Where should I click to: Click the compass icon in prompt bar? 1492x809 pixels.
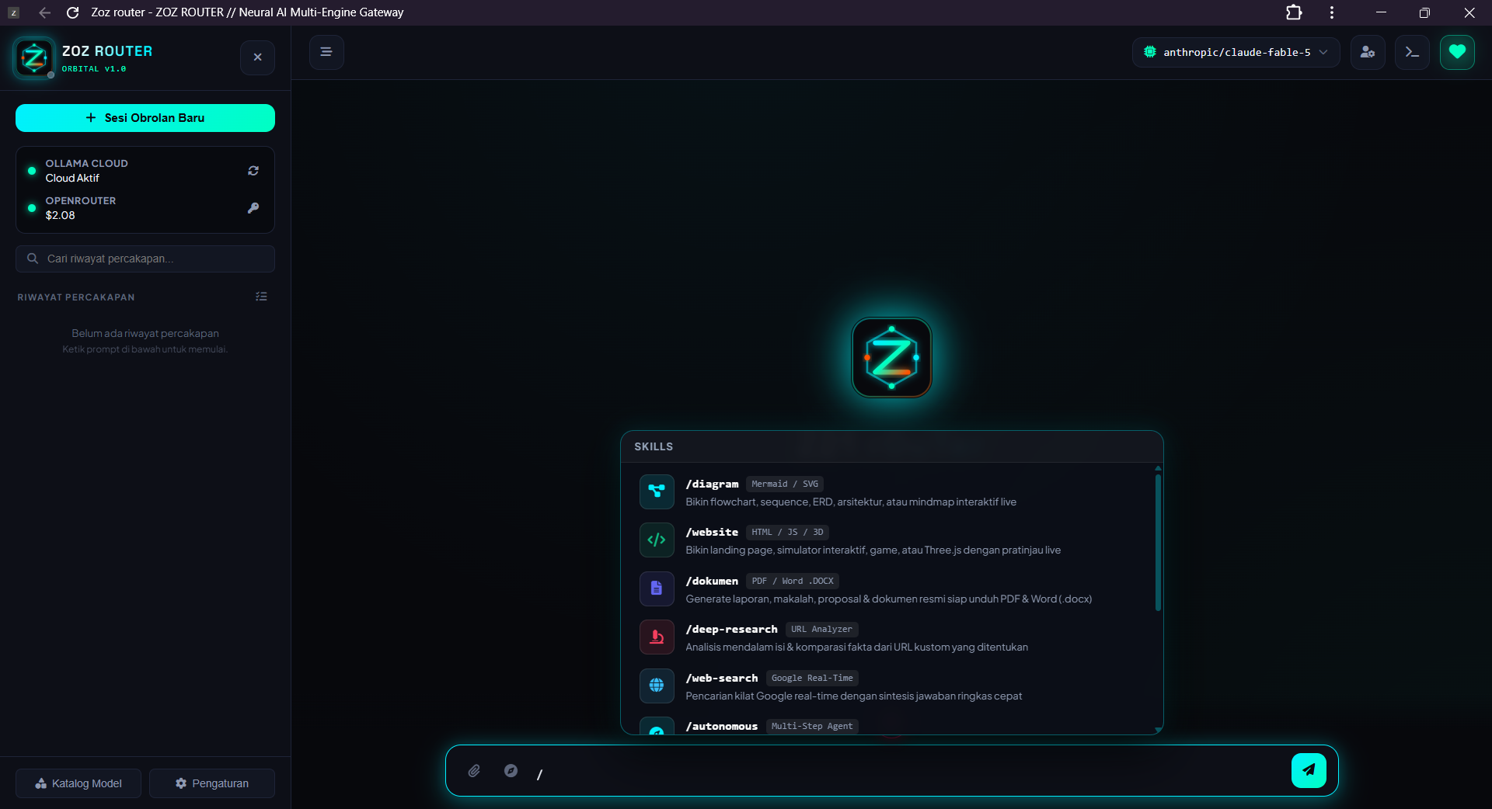point(511,770)
